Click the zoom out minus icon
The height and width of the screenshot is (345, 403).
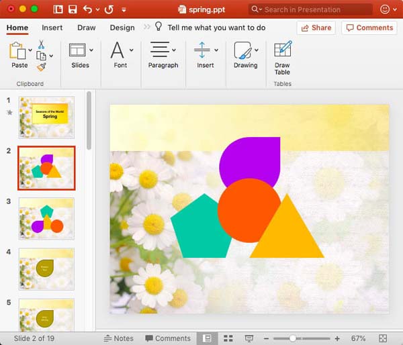tap(266, 338)
